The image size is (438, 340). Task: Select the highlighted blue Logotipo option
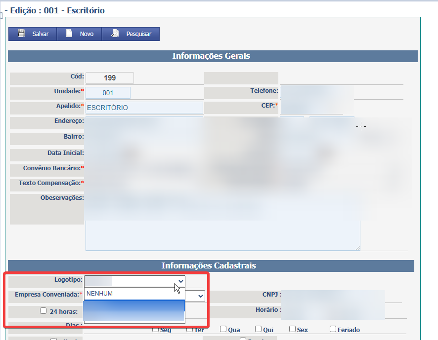point(134,310)
